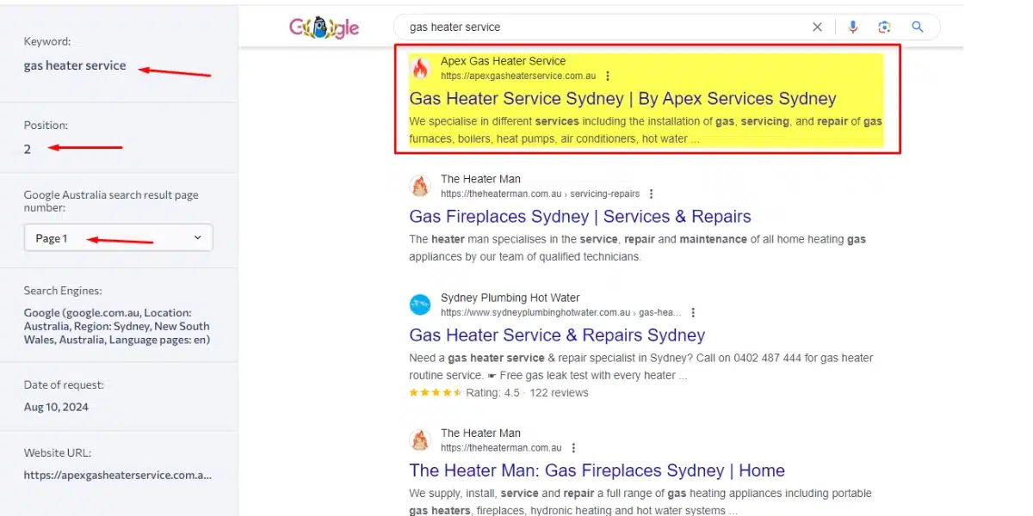Expand the Page 1 result page dropdown
Image resolution: width=1033 pixels, height=516 pixels.
[118, 238]
